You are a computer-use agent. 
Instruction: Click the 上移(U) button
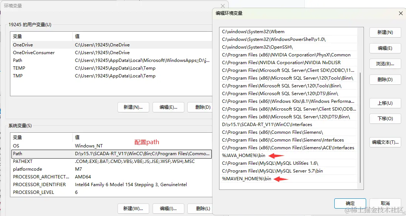tap(385, 103)
